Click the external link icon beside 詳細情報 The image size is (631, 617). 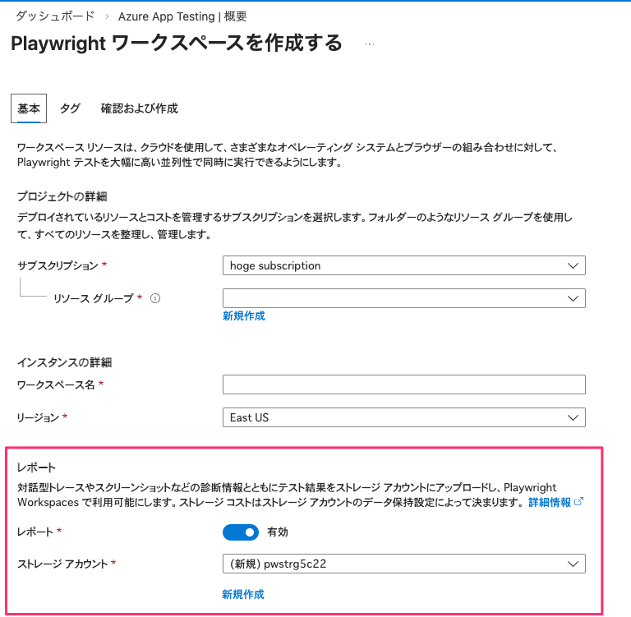(579, 501)
